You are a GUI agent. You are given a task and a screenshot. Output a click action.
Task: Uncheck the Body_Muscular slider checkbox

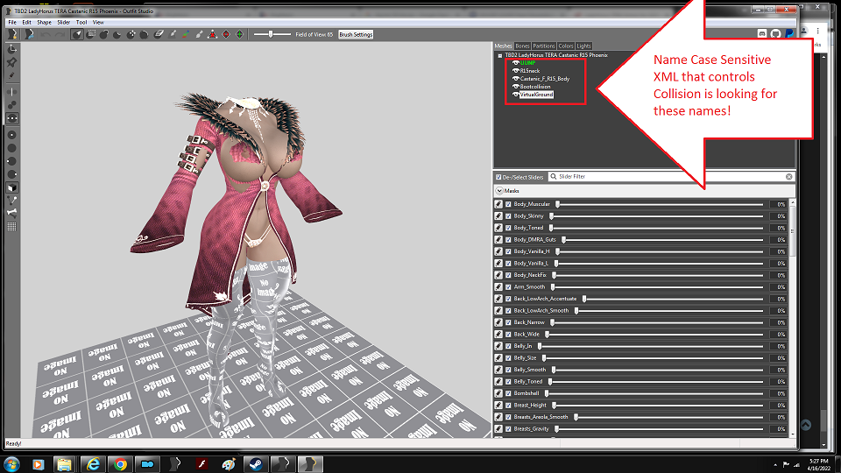508,204
